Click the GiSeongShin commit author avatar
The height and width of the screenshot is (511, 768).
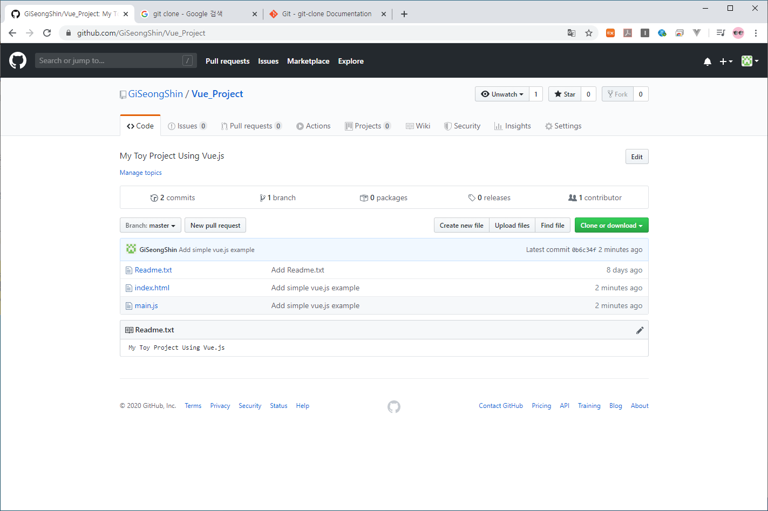coord(131,249)
